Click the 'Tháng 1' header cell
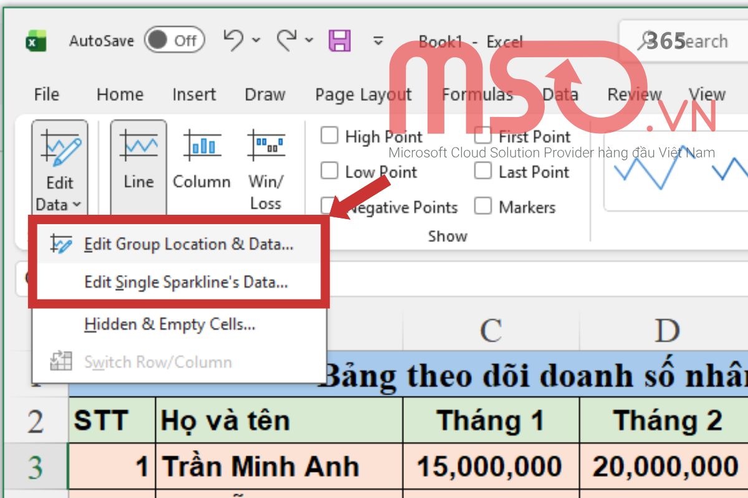 pyautogui.click(x=491, y=421)
